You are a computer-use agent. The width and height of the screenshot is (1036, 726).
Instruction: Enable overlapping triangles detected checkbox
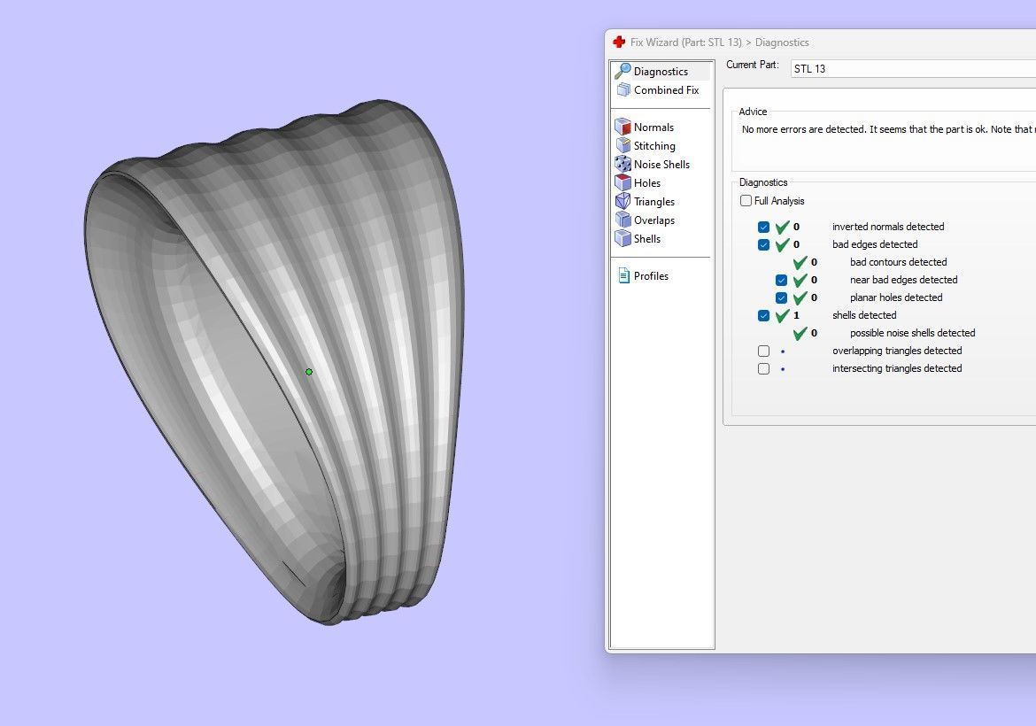click(764, 351)
